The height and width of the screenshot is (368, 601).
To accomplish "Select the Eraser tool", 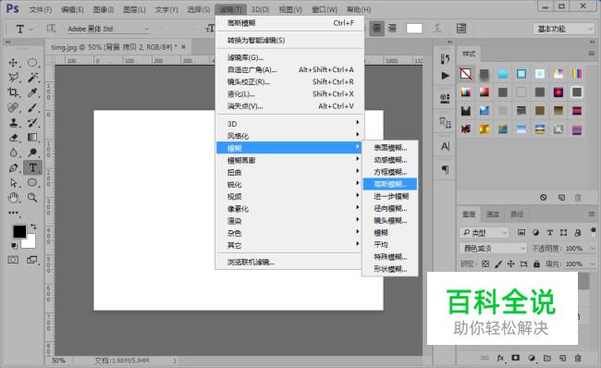I will click(14, 137).
